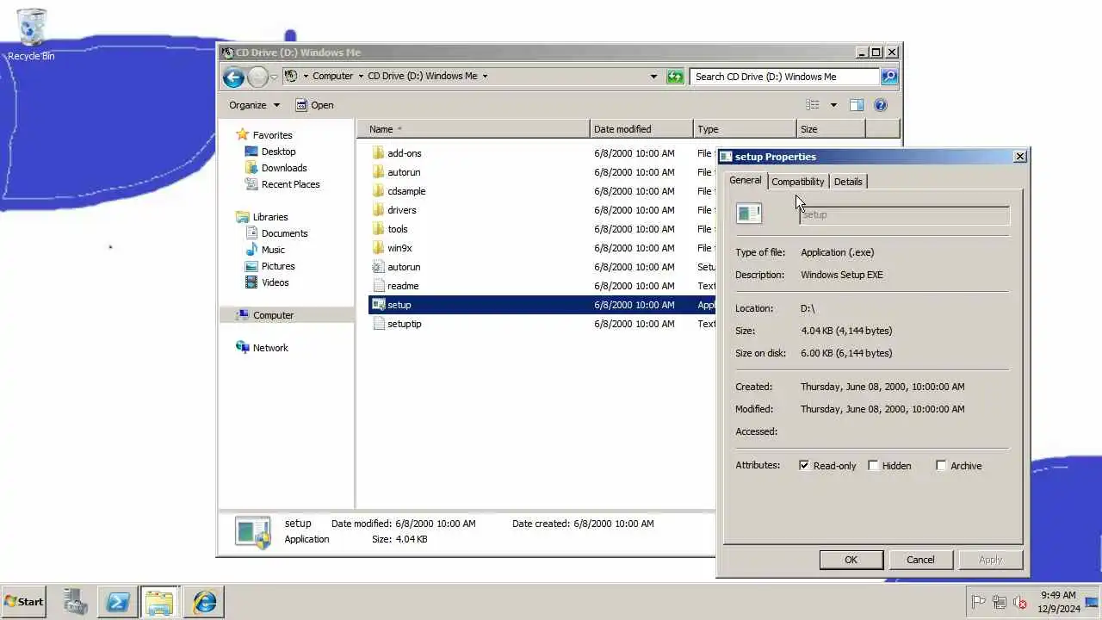Select the autorun setup information file icon

click(x=378, y=267)
